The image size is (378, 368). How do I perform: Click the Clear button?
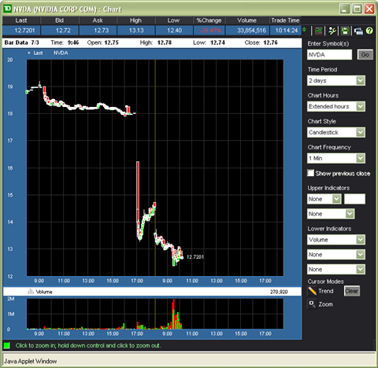click(352, 291)
